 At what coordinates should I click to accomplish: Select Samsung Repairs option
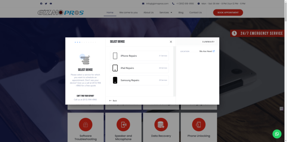(139, 80)
